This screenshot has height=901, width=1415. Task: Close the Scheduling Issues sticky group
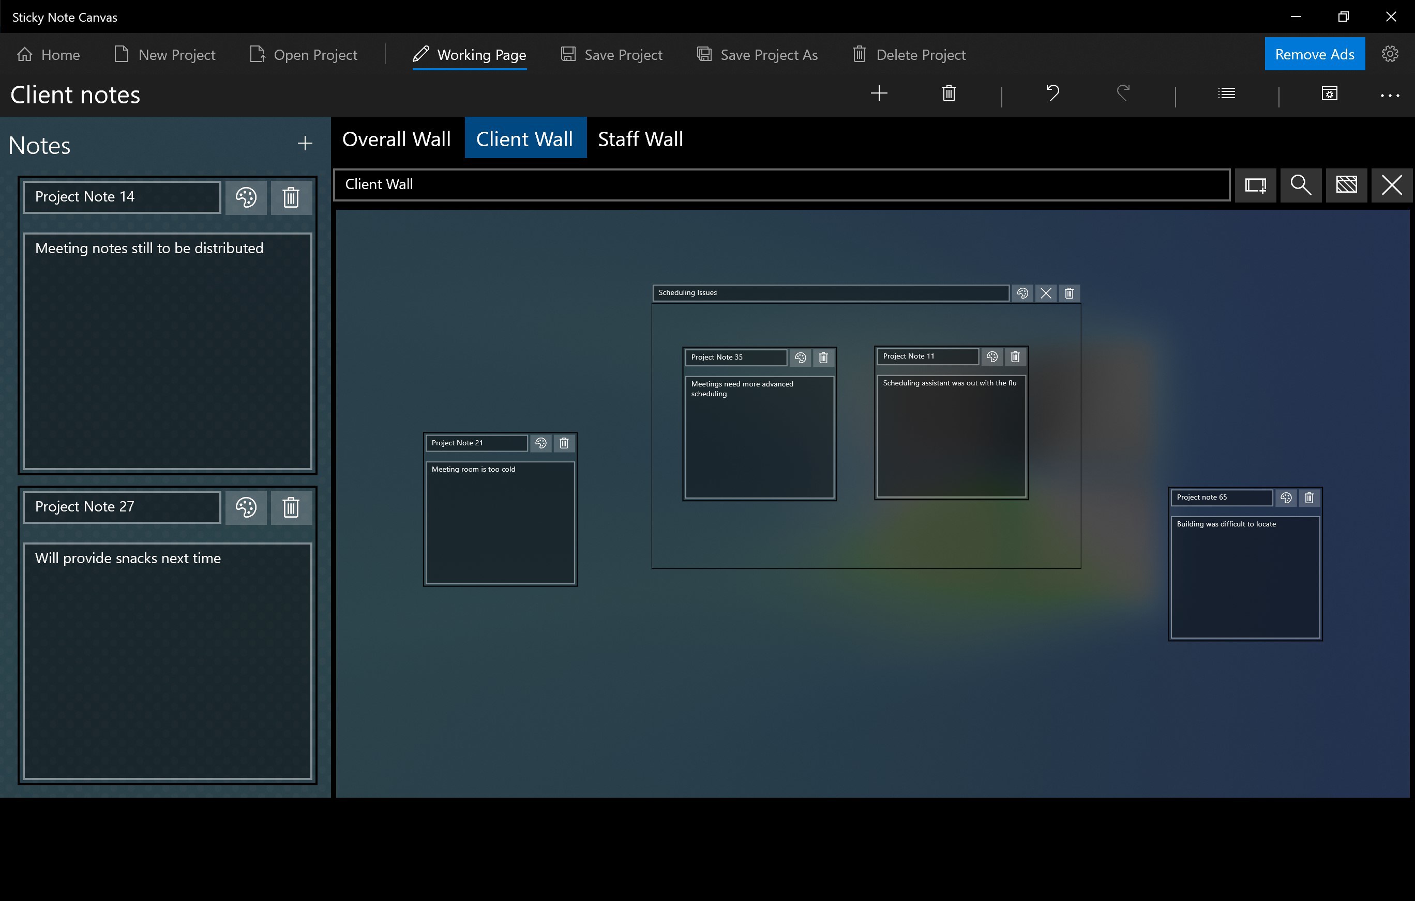tap(1046, 292)
